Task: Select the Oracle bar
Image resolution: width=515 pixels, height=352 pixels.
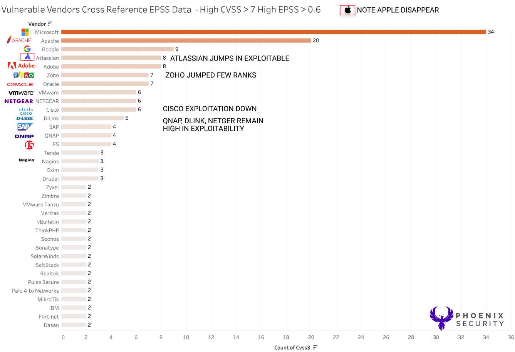Action: (105, 84)
